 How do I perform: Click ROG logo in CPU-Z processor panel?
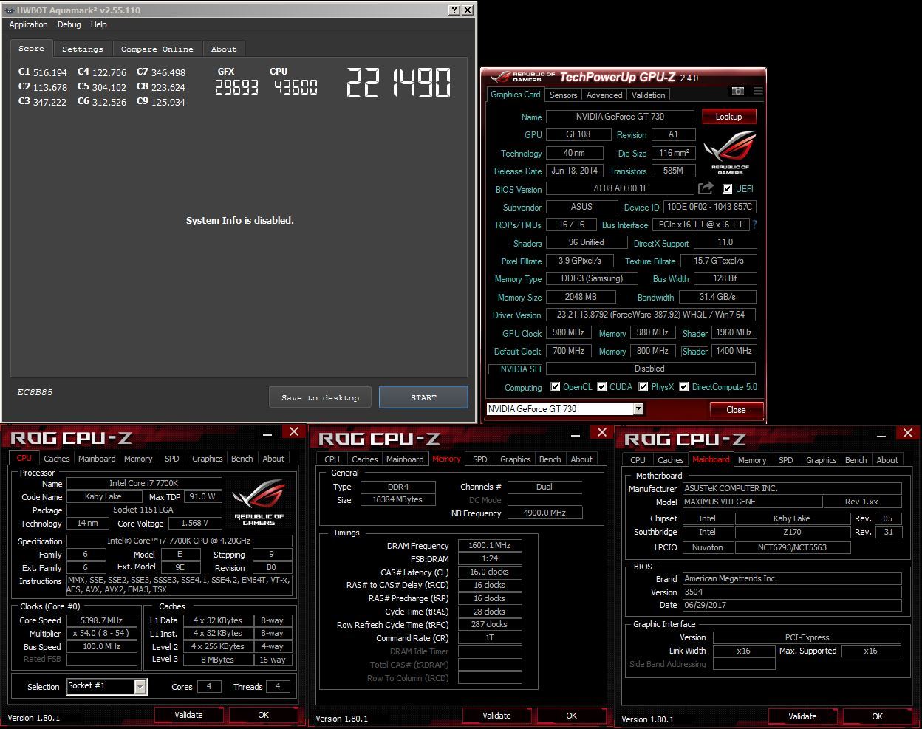[259, 502]
